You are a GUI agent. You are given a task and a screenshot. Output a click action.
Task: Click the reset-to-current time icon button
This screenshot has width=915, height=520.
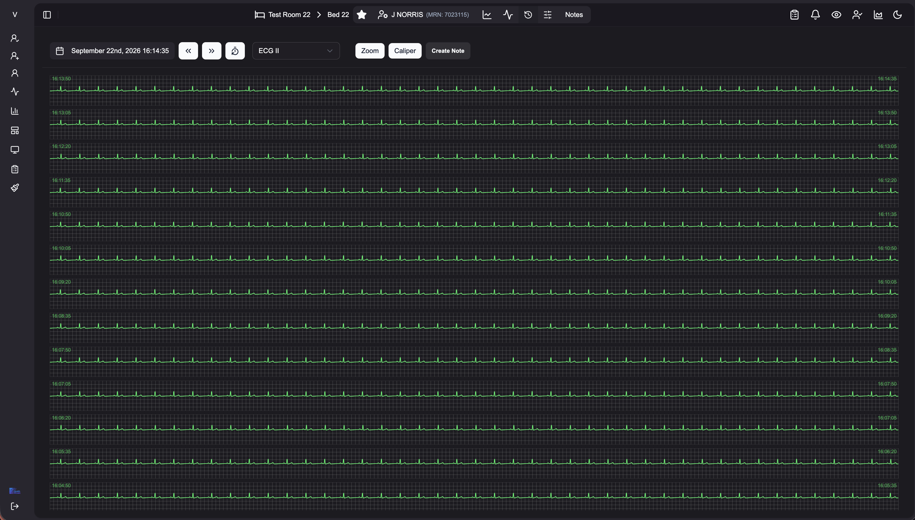tap(235, 51)
